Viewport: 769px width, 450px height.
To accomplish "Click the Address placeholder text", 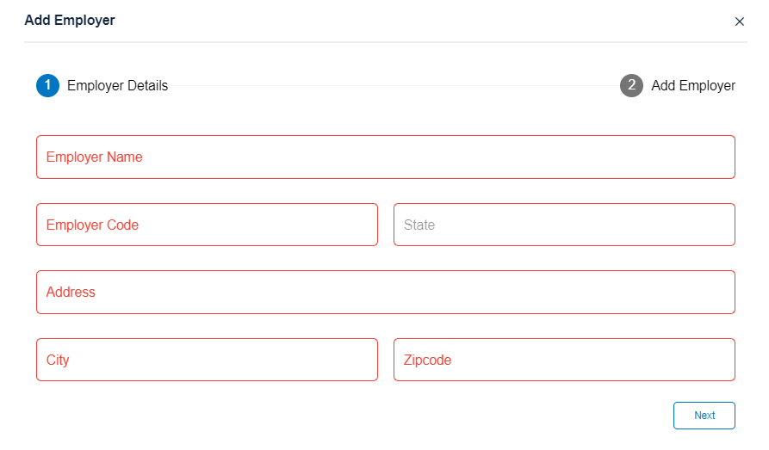I will pos(71,293).
